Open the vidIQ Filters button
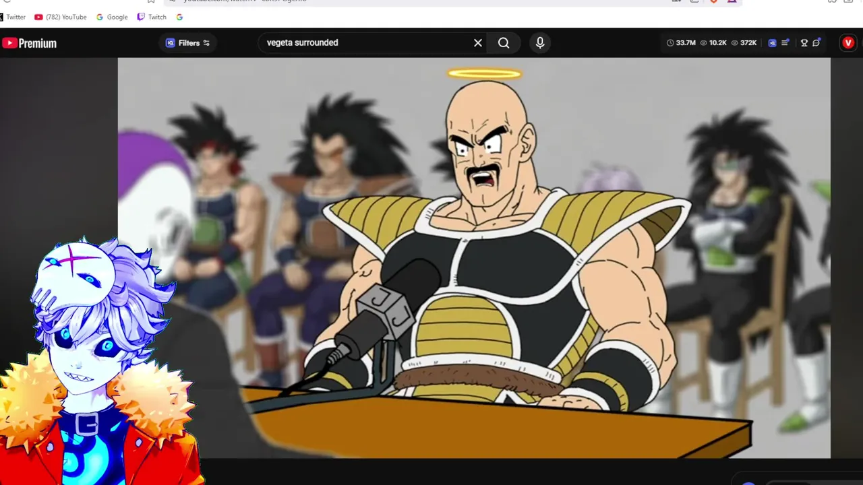 click(188, 43)
